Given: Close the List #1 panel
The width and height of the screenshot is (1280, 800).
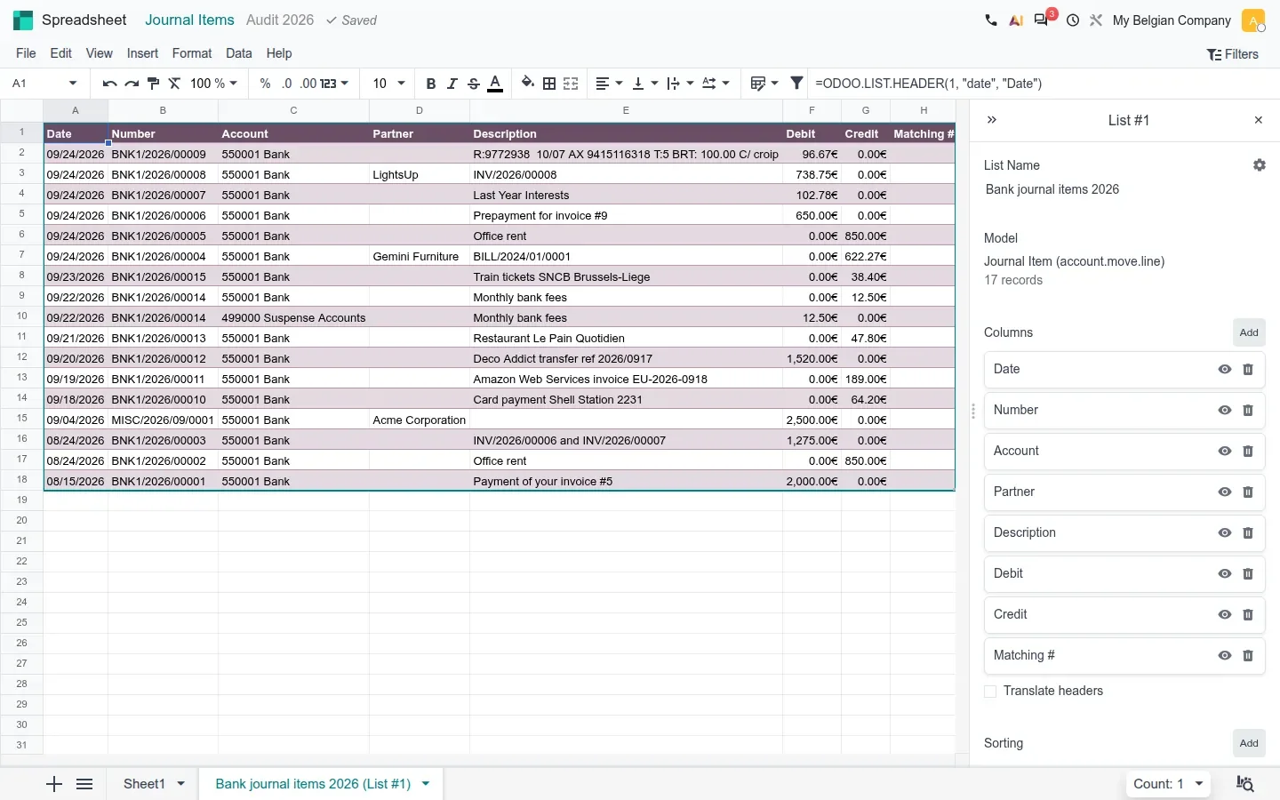Looking at the screenshot, I should tap(1259, 120).
